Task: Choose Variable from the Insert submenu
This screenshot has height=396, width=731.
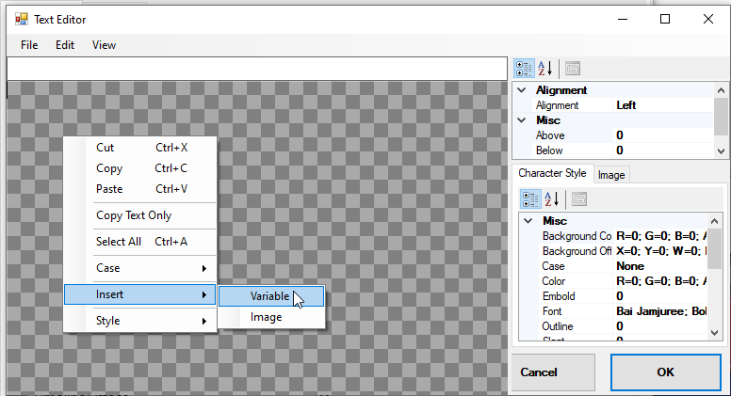Action: (270, 295)
